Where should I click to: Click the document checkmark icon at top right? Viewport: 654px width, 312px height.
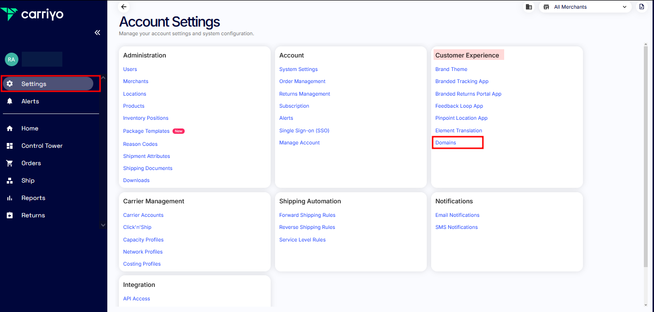(x=641, y=7)
